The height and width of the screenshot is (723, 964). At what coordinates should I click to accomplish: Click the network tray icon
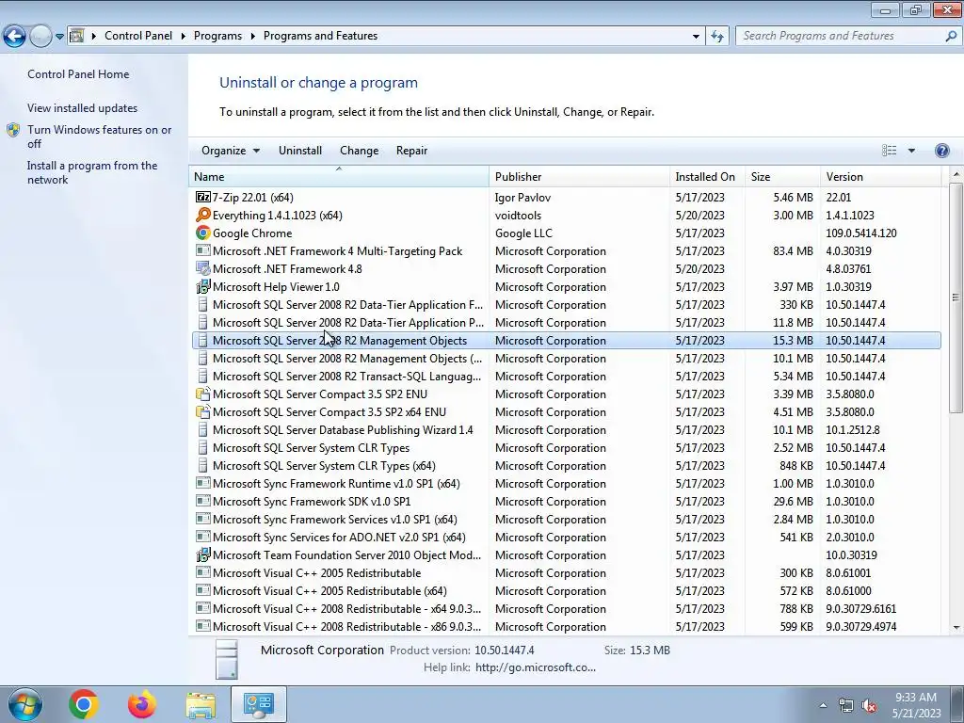coord(846,706)
